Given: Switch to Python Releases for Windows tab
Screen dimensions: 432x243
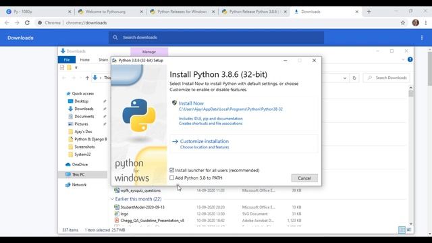Looking at the screenshot, I should [182, 11].
